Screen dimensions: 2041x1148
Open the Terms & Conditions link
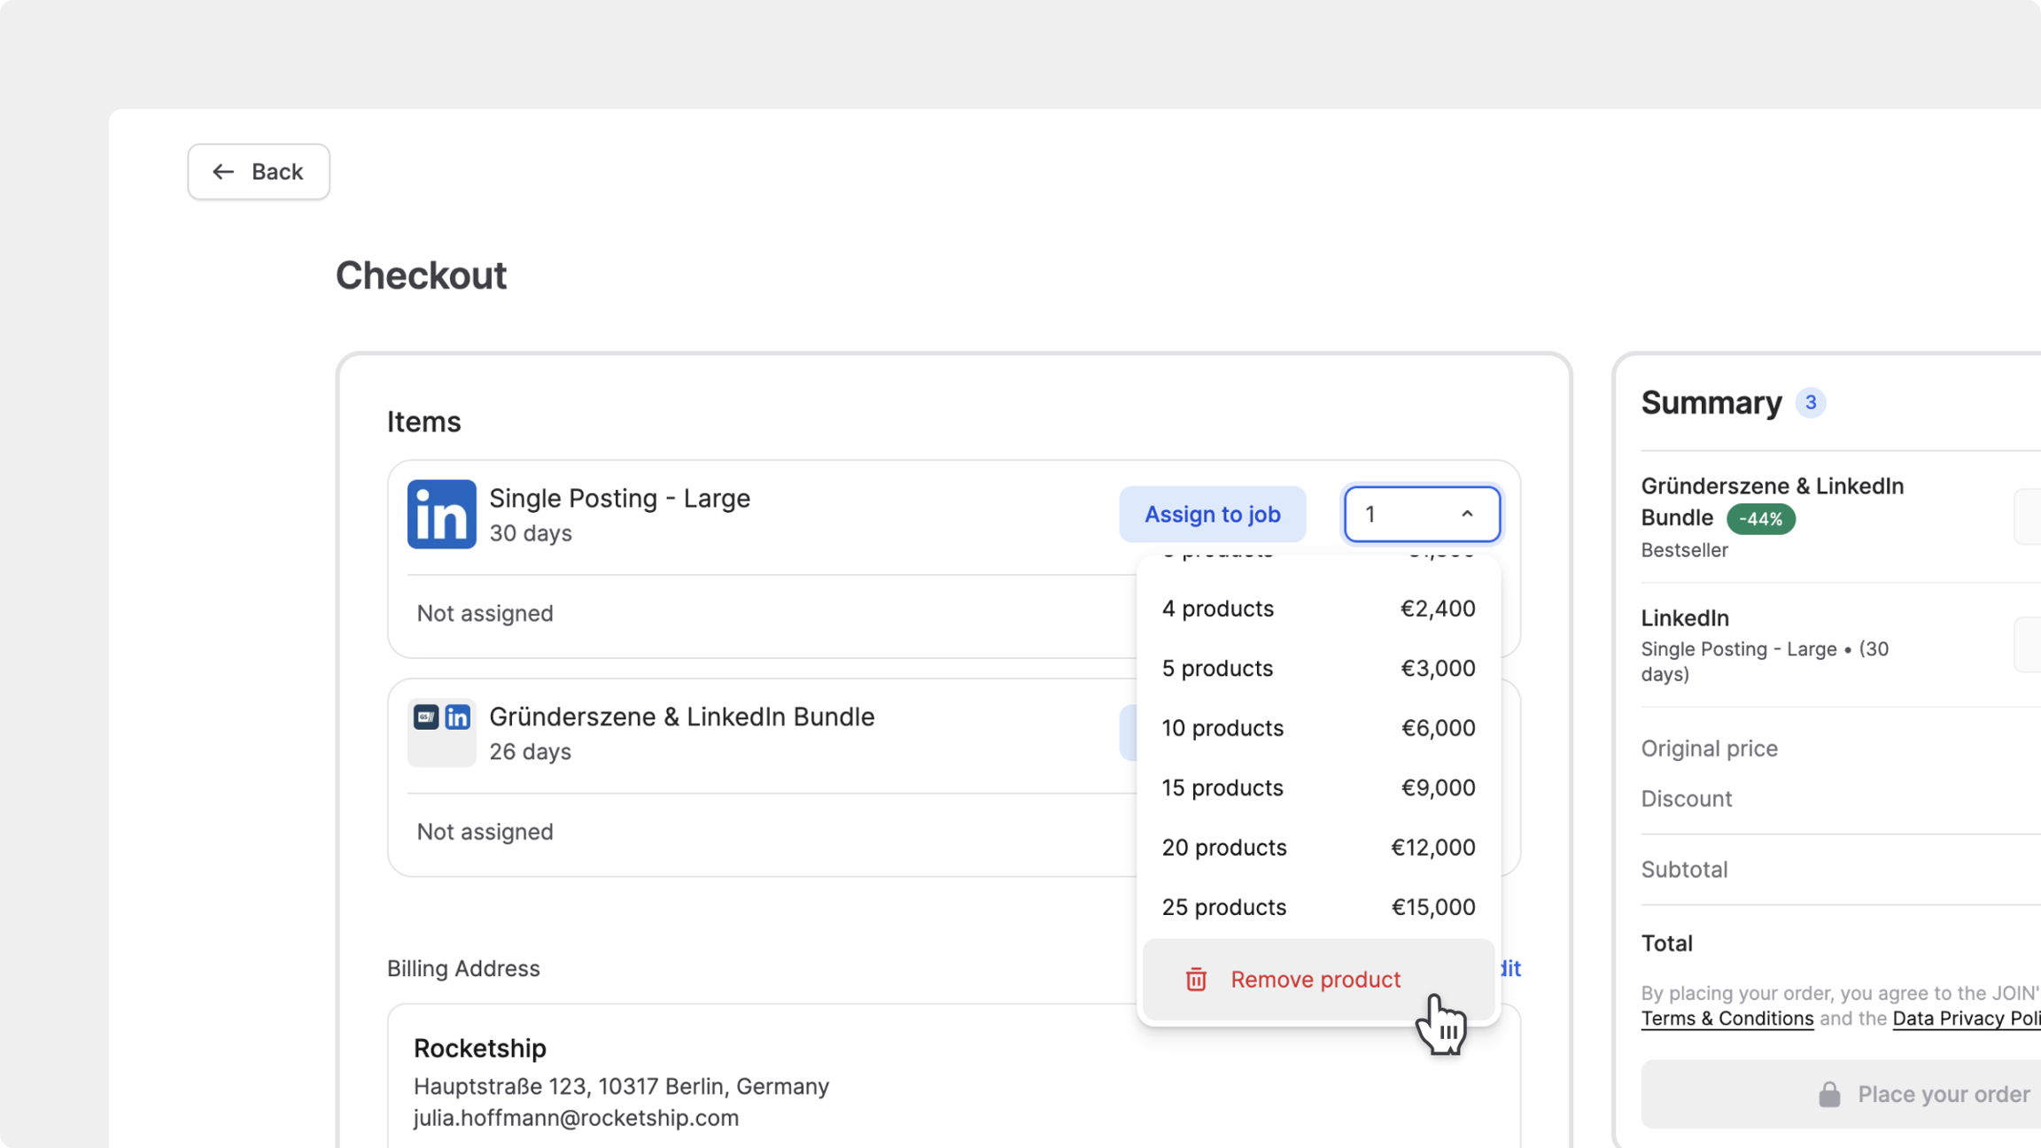(x=1727, y=1019)
